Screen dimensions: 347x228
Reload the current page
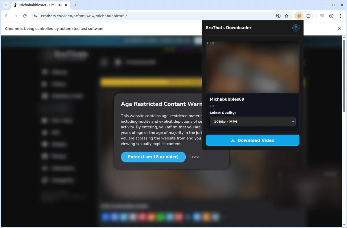point(25,16)
